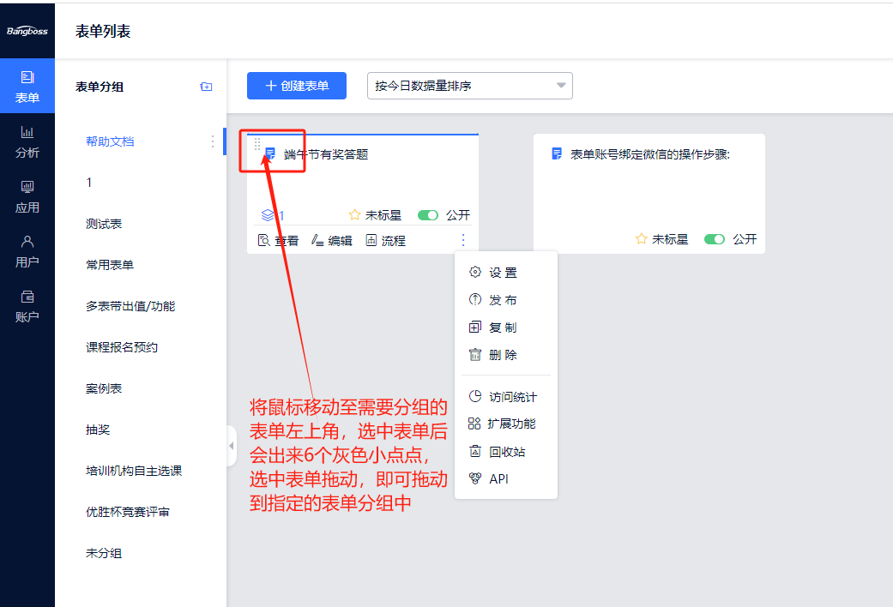893x607 pixels.
Task: Click the 创建表单 button
Action: click(x=296, y=86)
